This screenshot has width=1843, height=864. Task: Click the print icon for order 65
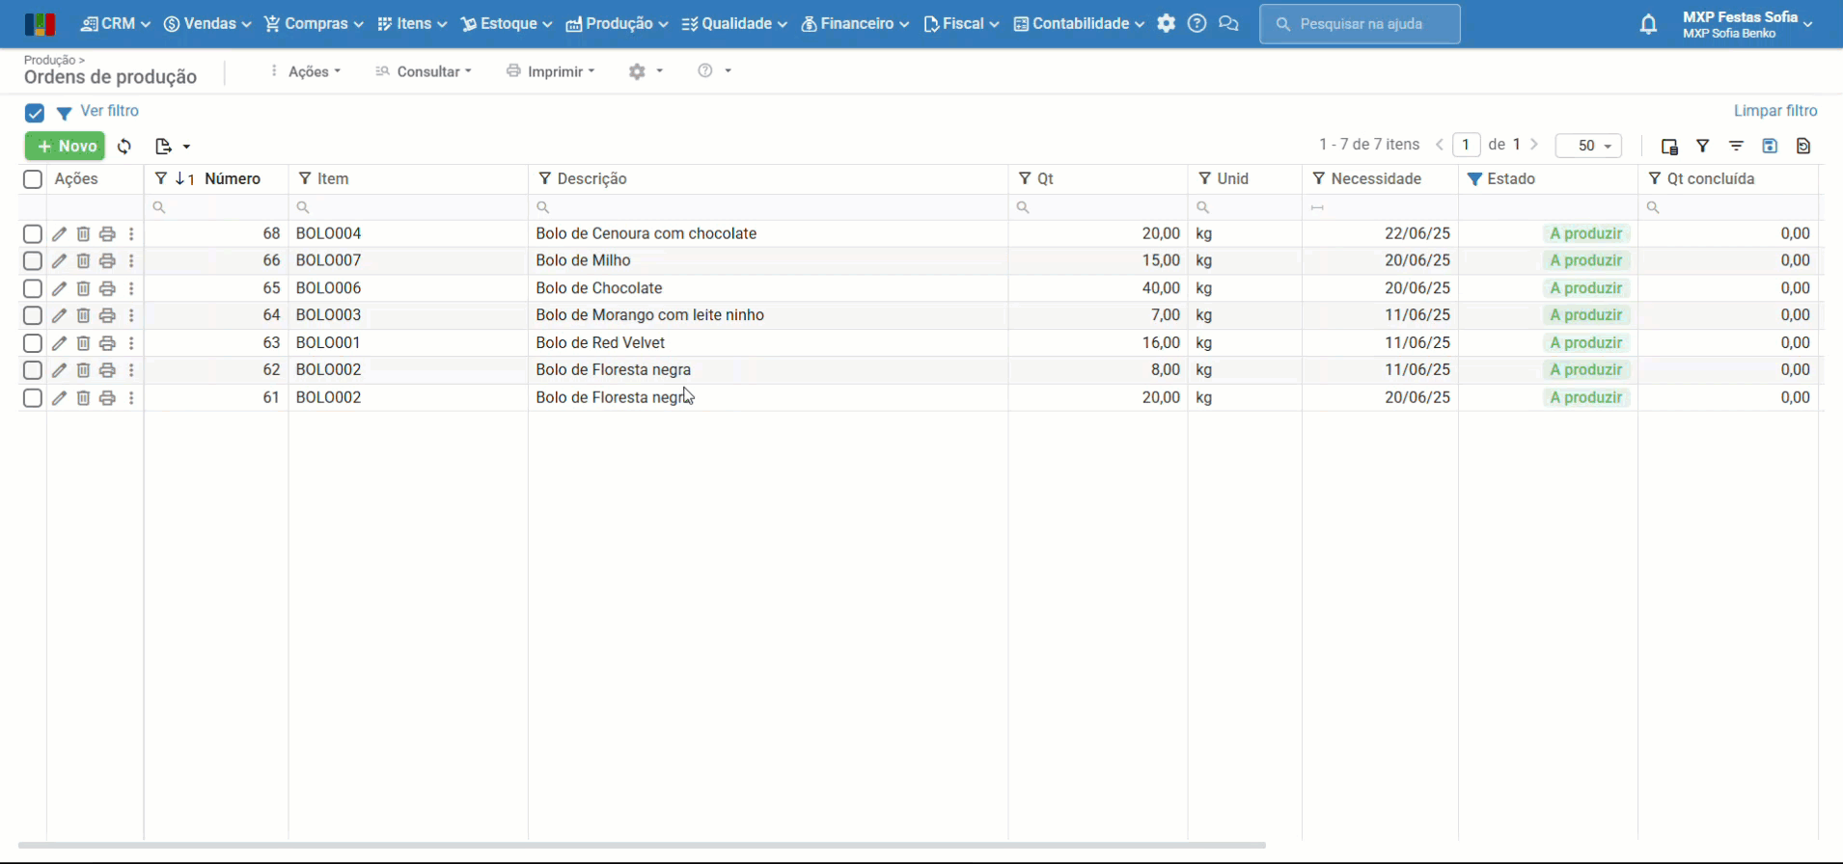coord(107,288)
